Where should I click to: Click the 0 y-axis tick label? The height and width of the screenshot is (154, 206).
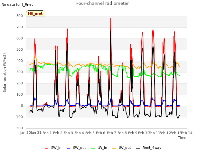22,106
